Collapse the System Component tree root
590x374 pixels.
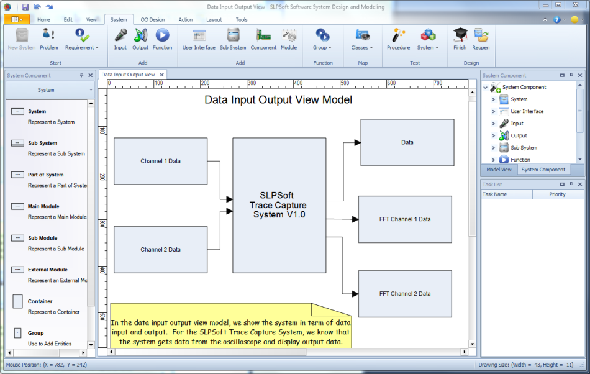(x=486, y=88)
